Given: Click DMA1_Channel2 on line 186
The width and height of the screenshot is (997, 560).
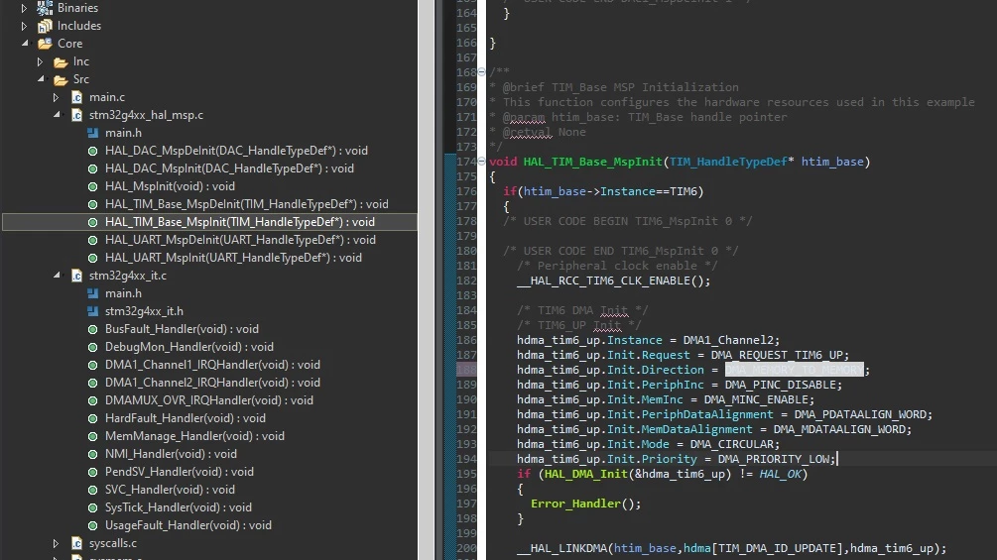Looking at the screenshot, I should (728, 340).
